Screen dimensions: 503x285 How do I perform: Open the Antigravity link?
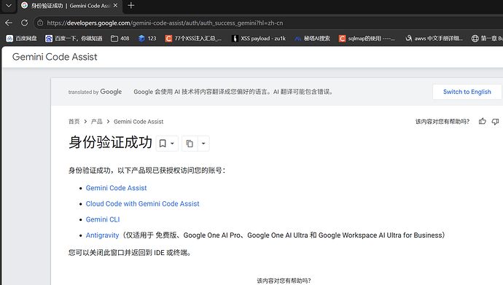click(x=102, y=235)
